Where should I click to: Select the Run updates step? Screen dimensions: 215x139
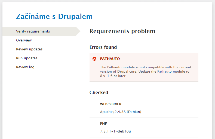(x=27, y=58)
